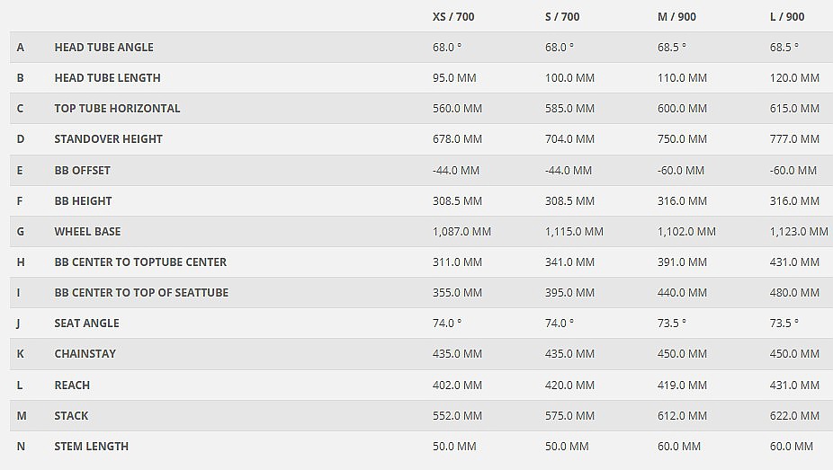The image size is (833, 470).
Task: Click the XS / 700 column header
Action: point(454,16)
